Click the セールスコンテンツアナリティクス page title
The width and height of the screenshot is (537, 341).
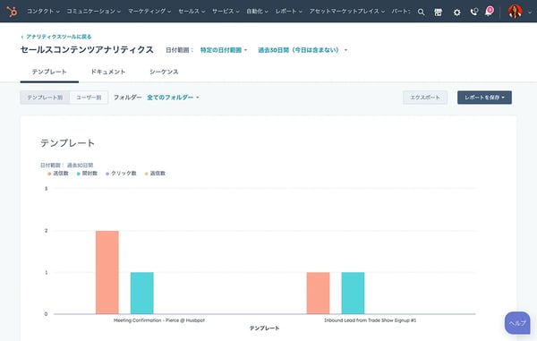(x=87, y=50)
